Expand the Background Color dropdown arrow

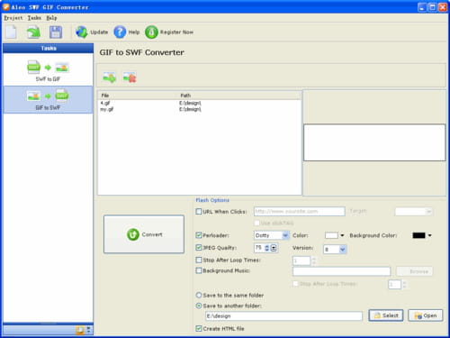click(x=430, y=235)
